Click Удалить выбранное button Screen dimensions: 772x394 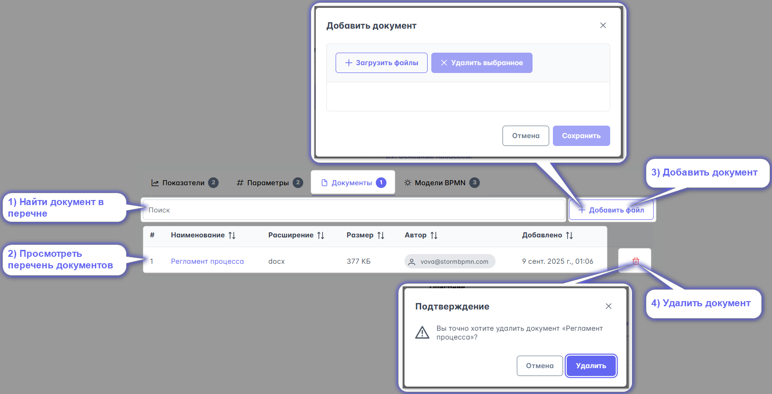(482, 63)
